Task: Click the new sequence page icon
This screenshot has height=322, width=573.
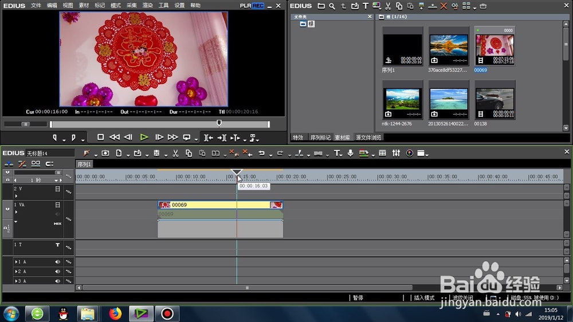Action: pyautogui.click(x=119, y=153)
